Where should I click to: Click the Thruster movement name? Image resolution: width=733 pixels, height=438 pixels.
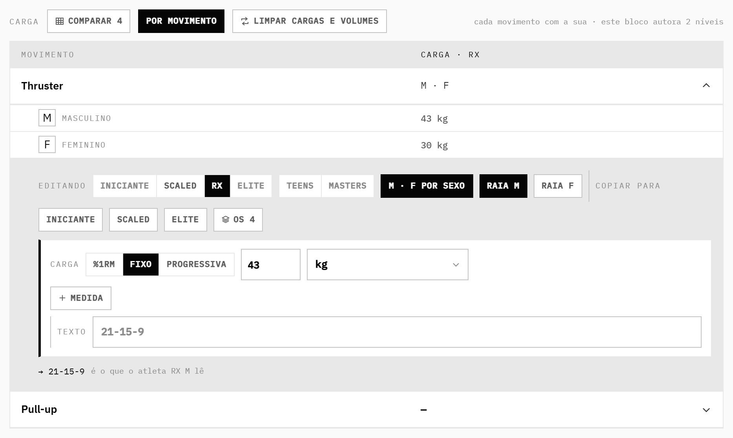42,86
